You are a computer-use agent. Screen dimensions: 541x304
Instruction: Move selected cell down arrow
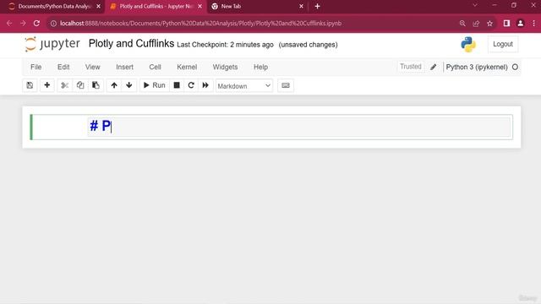(129, 85)
